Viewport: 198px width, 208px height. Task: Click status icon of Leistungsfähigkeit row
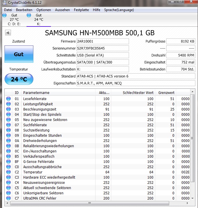point(8,104)
